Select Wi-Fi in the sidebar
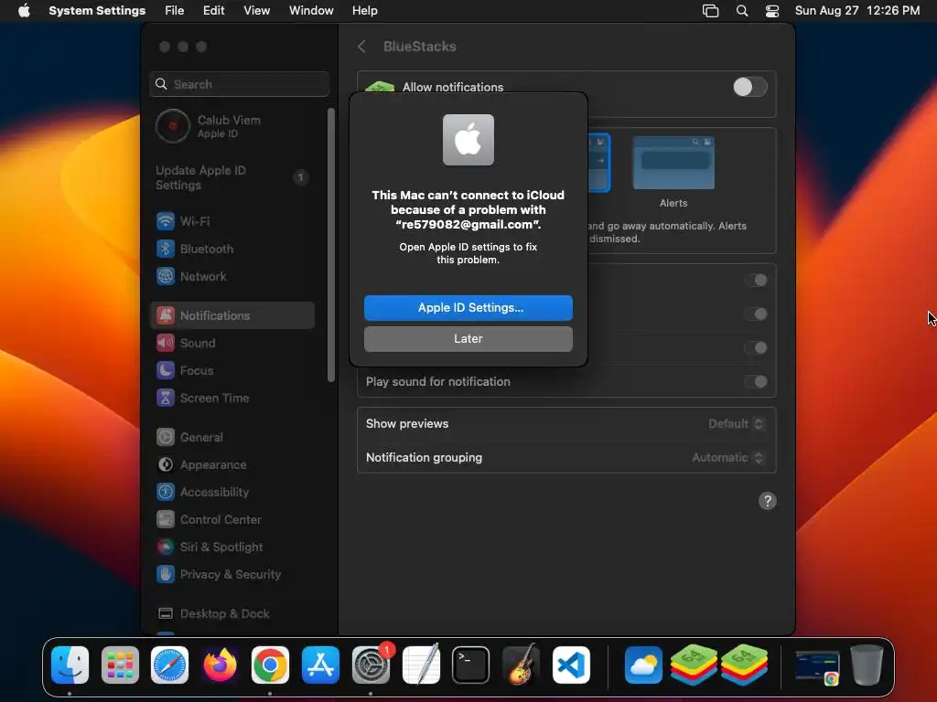 (x=232, y=221)
